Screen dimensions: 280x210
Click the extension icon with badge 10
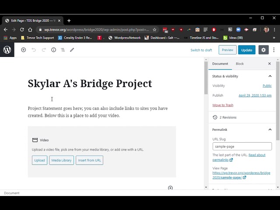point(165,30)
